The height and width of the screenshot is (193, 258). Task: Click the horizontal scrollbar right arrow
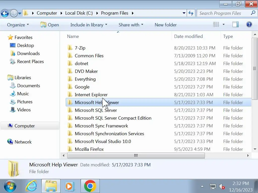click(248, 155)
